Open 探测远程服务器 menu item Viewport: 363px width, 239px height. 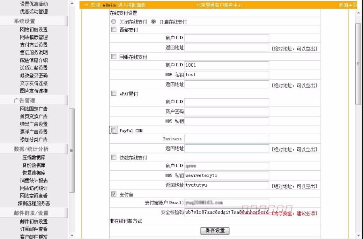click(x=34, y=203)
